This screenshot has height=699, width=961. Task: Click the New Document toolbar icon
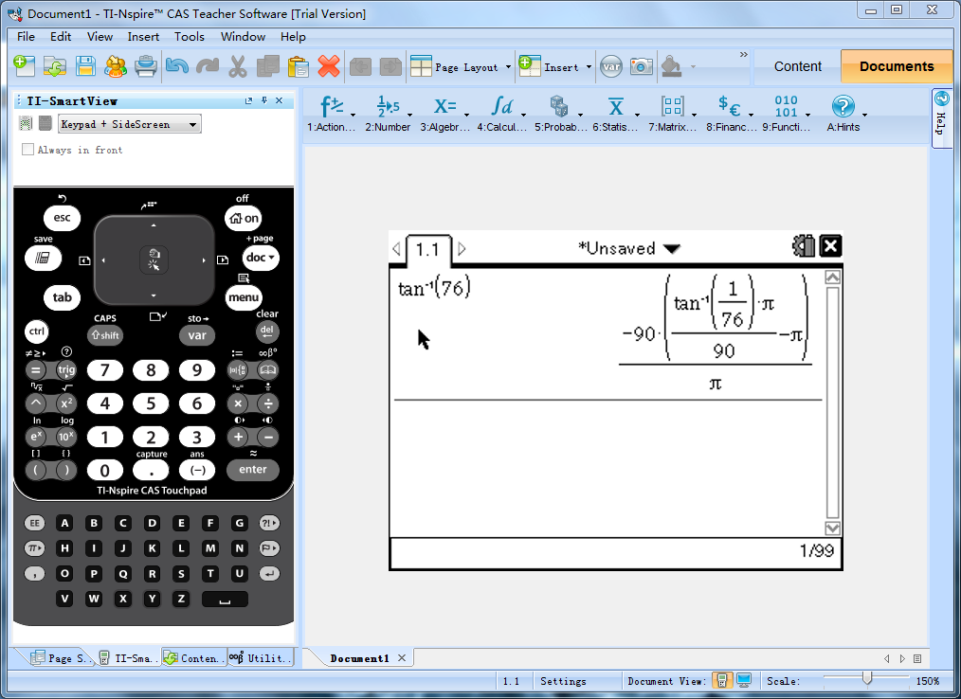pos(24,66)
